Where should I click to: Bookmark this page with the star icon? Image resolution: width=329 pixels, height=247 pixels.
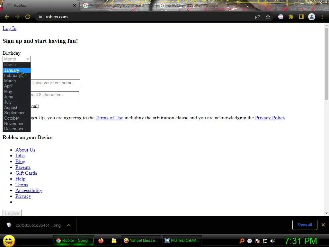pos(268,17)
